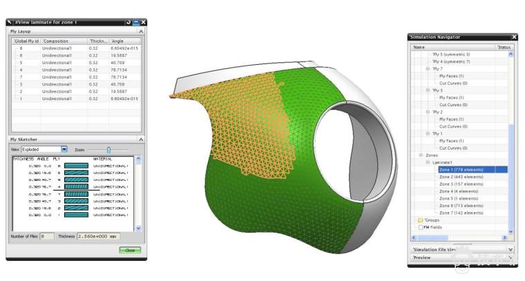Click the reset icon in dialog title bar

pos(128,22)
